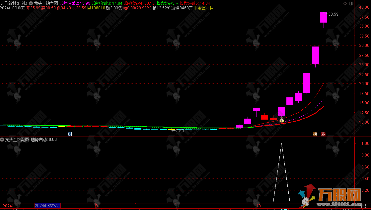Expand the 龙头金钻主图 indicator dropdown arrow
Screen dimensions: 371x210
click(31, 3)
